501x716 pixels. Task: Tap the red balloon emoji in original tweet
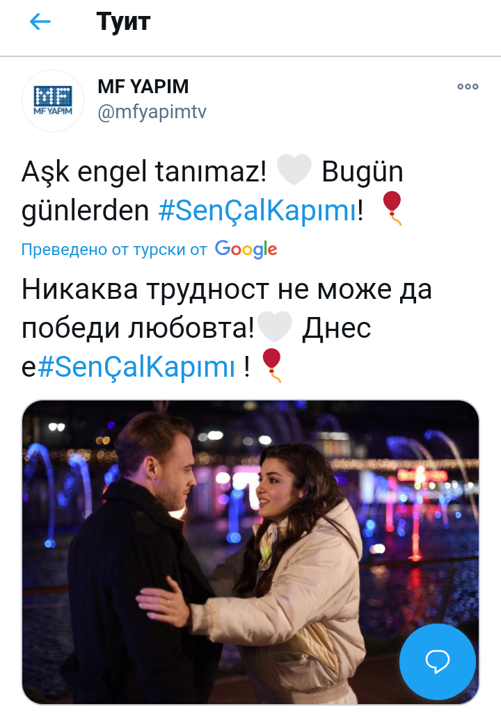click(x=392, y=209)
